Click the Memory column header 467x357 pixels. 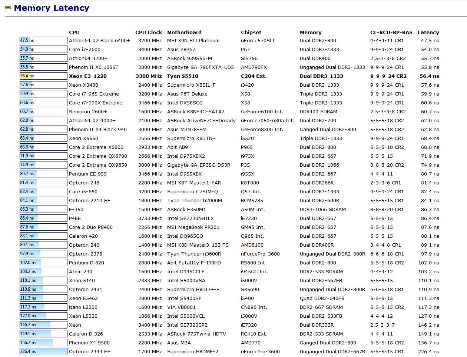(311, 32)
